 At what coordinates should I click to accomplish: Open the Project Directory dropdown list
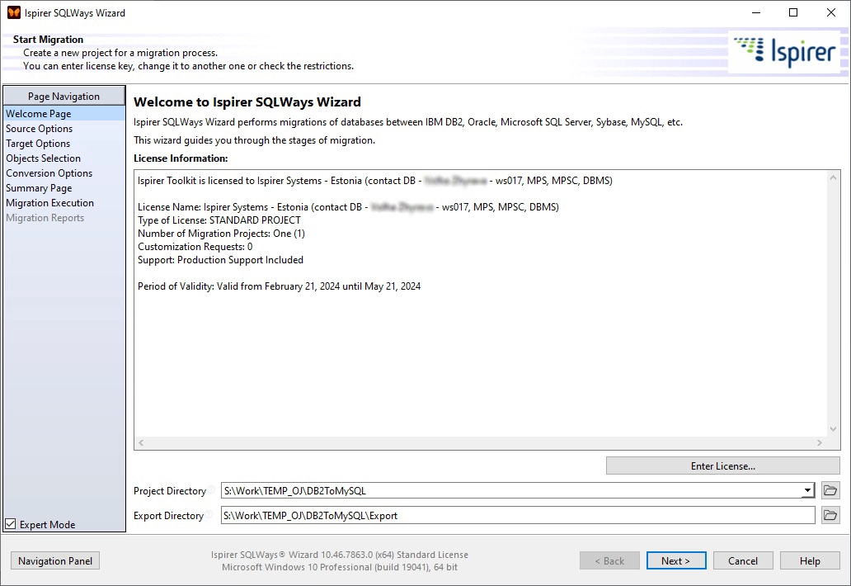pyautogui.click(x=806, y=490)
